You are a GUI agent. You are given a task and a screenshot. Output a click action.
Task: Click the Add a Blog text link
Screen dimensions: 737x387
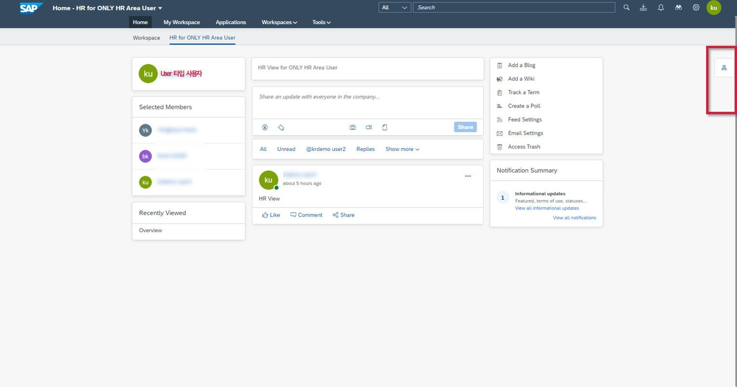pyautogui.click(x=522, y=65)
